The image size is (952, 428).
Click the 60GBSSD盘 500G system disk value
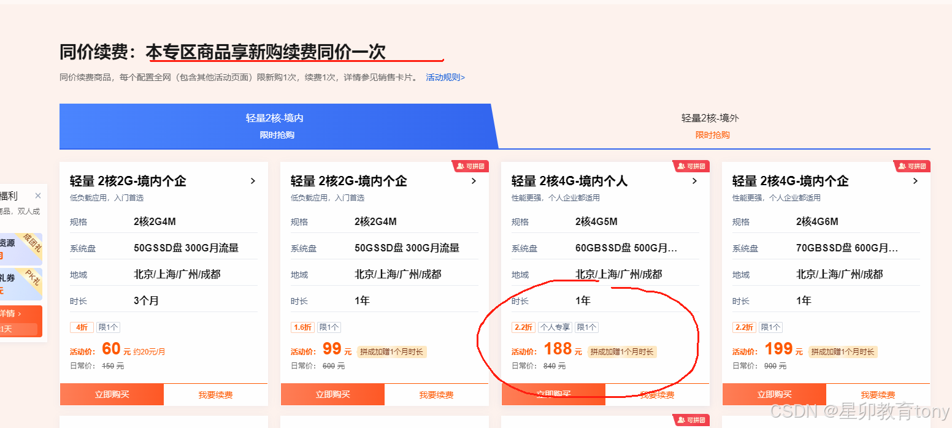626,248
